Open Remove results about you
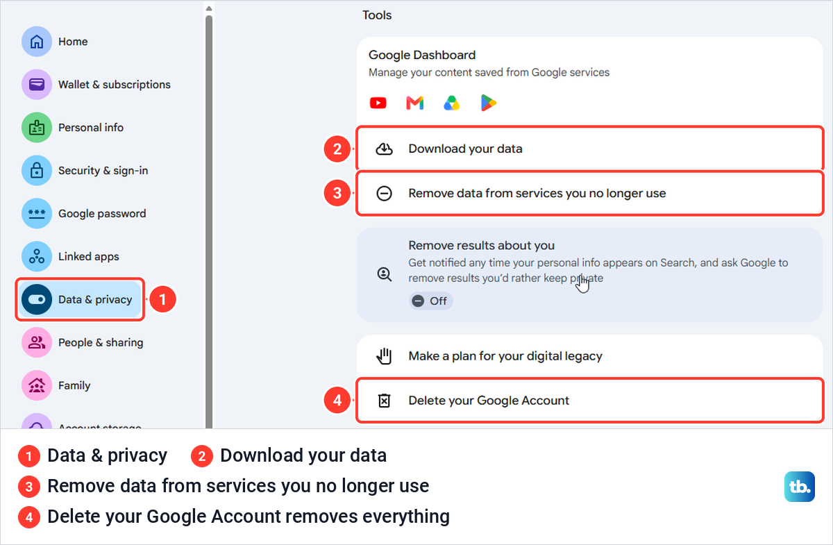 (x=589, y=274)
